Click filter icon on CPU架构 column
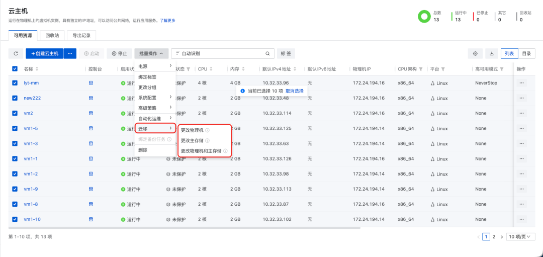The image size is (543, 257). pos(421,69)
